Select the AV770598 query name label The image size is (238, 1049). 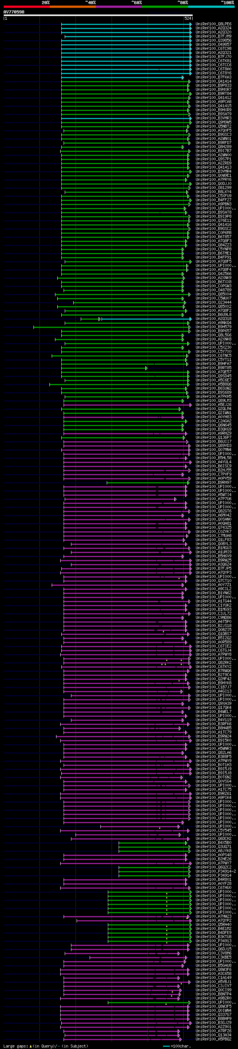coord(14,12)
